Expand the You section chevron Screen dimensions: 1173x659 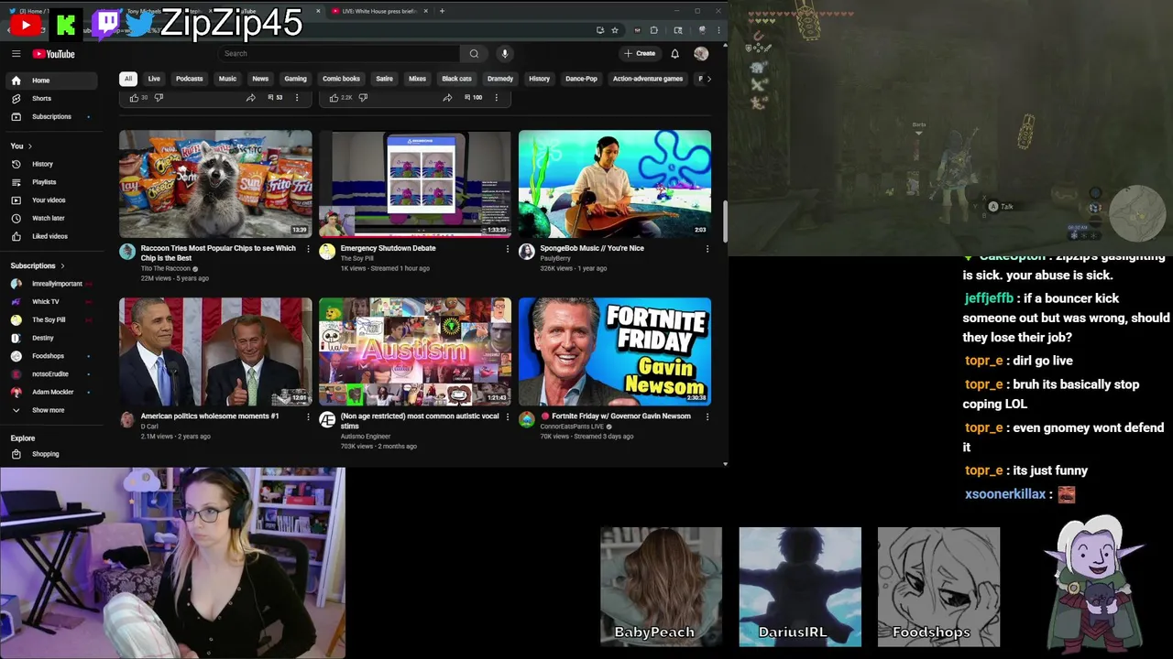coord(29,146)
